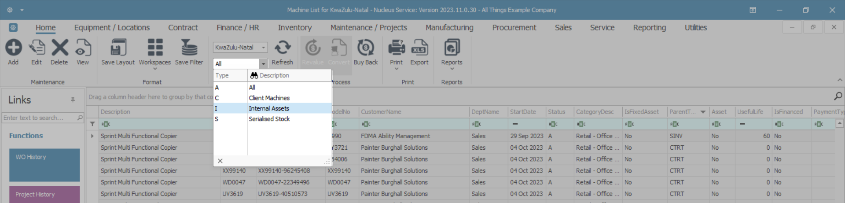
Task: Expand the first Sprint Multi Functional Copier row
Action: tap(92, 136)
